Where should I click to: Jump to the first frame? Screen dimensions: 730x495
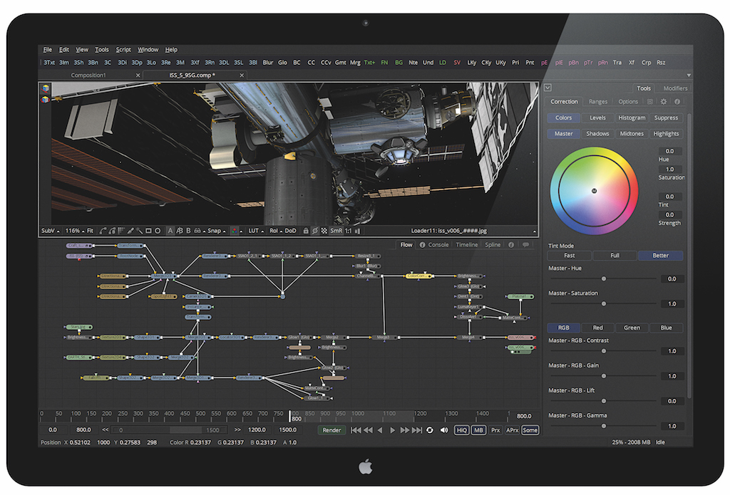click(x=356, y=430)
